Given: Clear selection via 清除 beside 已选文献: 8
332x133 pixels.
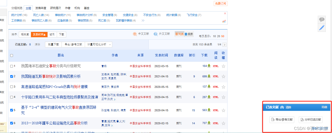Looking at the screenshot, I should [37, 44].
